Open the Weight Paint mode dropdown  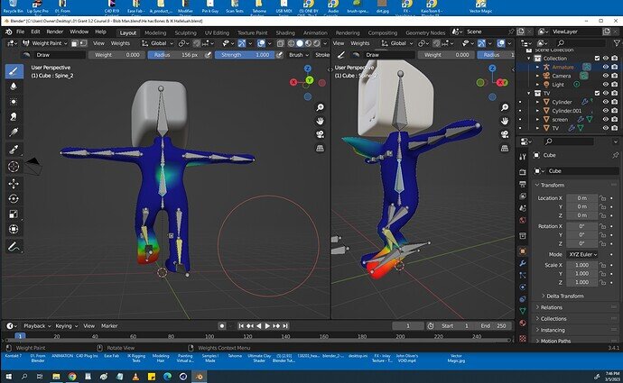(x=45, y=43)
